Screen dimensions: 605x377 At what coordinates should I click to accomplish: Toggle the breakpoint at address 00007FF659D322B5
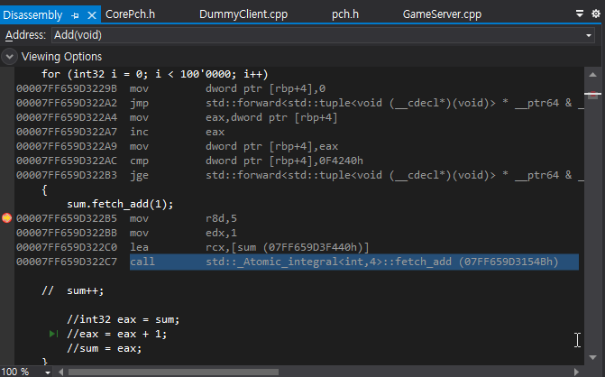6,218
